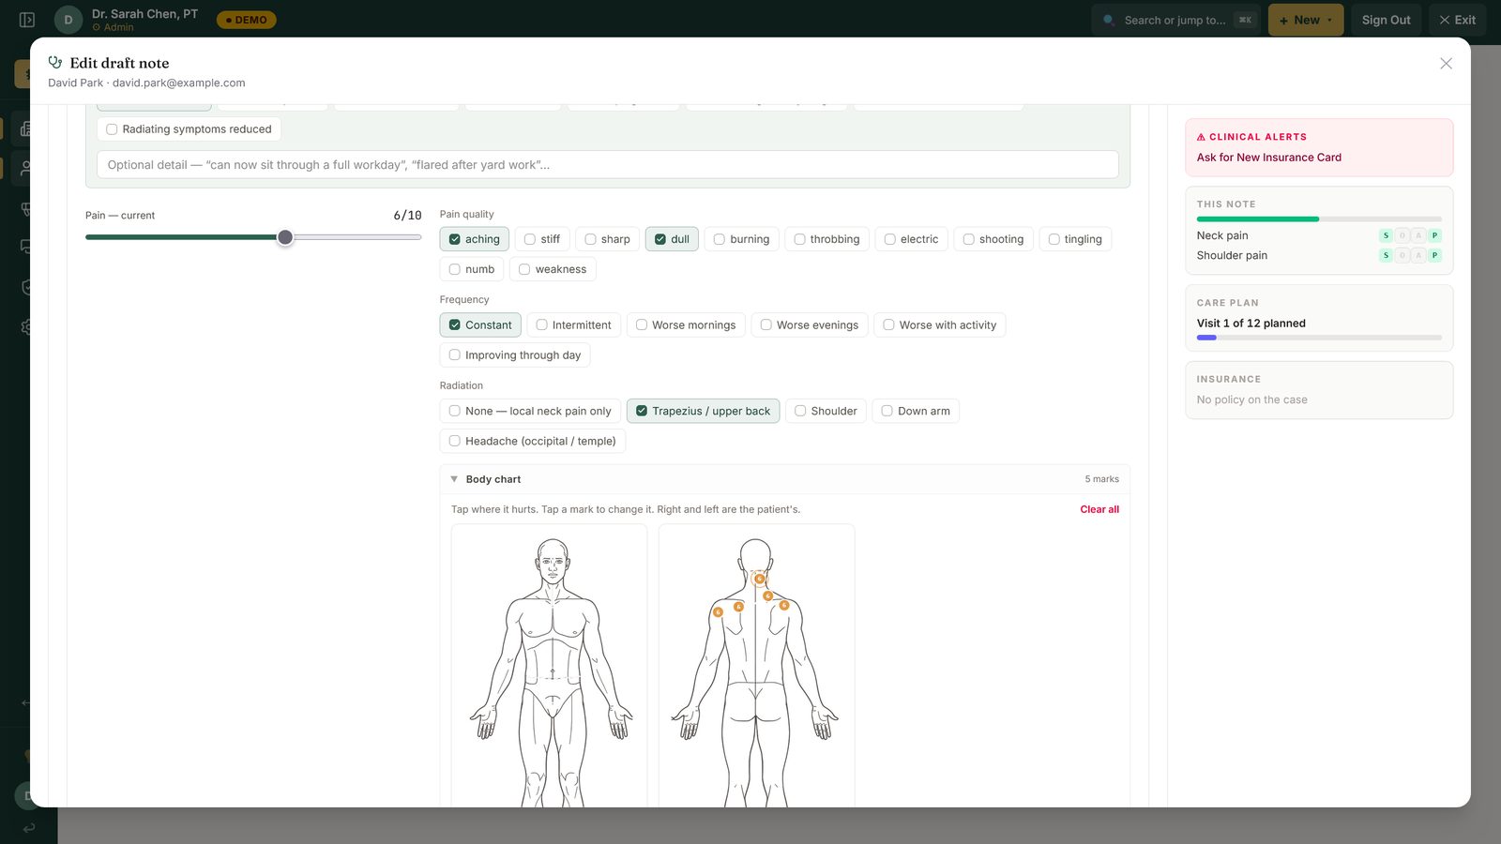Image resolution: width=1501 pixels, height=844 pixels.
Task: Click No policy on the case text
Action: tap(1251, 399)
